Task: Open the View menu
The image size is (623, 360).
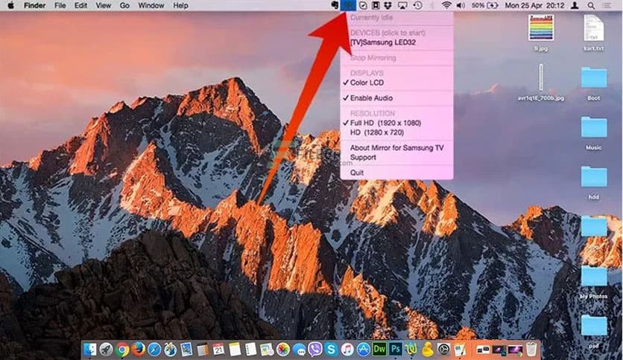Action: 104,5
